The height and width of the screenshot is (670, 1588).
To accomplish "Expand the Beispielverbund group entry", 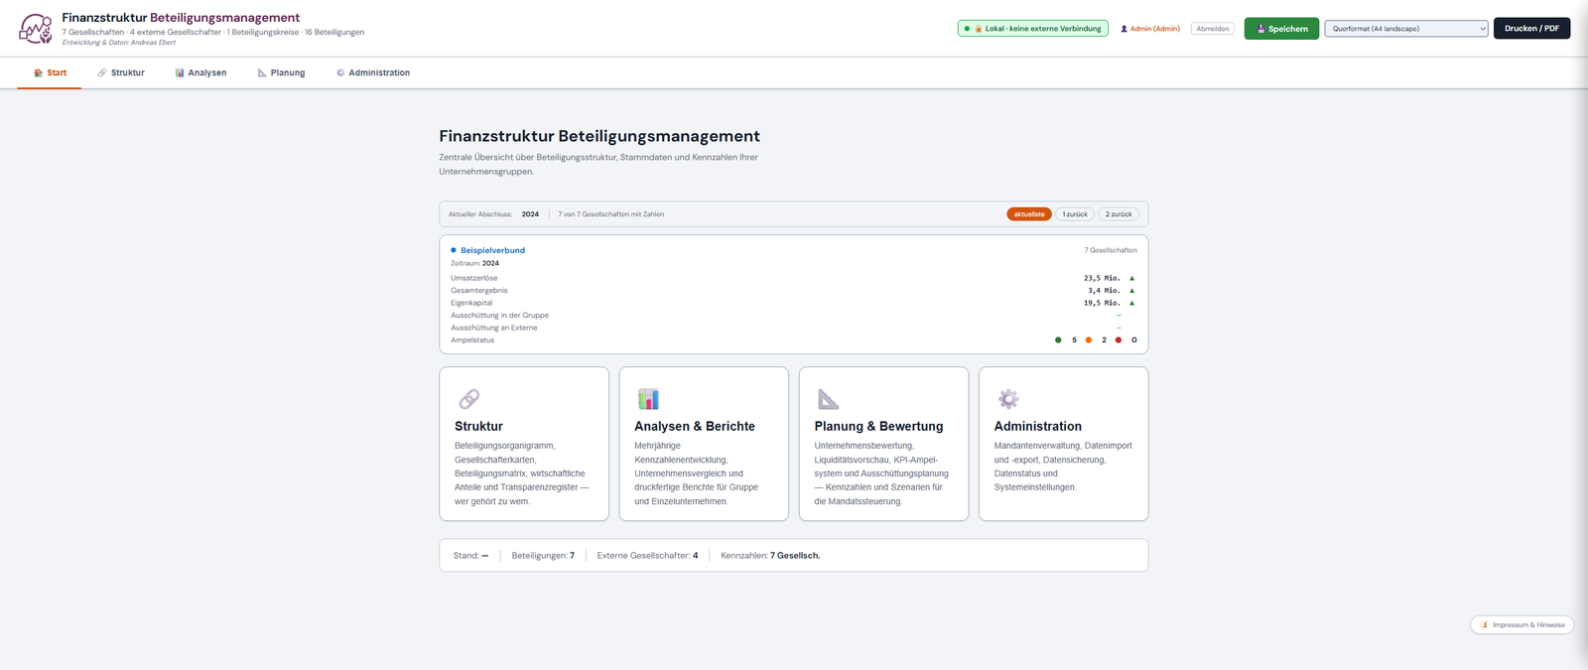I will pyautogui.click(x=492, y=250).
